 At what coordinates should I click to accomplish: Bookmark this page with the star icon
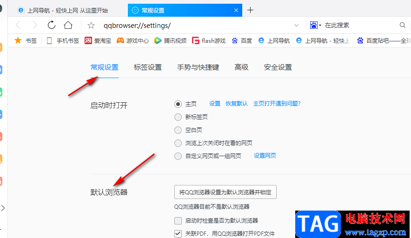[x=91, y=26]
